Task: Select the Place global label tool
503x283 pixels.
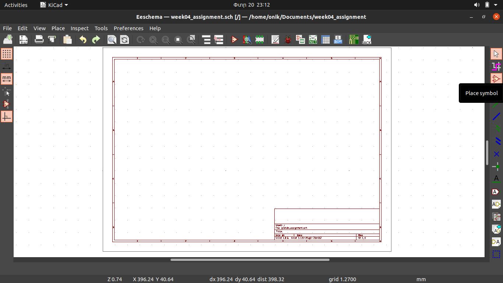Action: 496,192
